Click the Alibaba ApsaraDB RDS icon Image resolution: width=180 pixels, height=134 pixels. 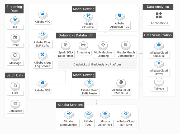120,17
